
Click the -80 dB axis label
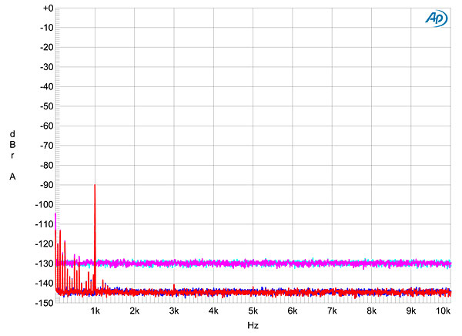pyautogui.click(x=46, y=166)
